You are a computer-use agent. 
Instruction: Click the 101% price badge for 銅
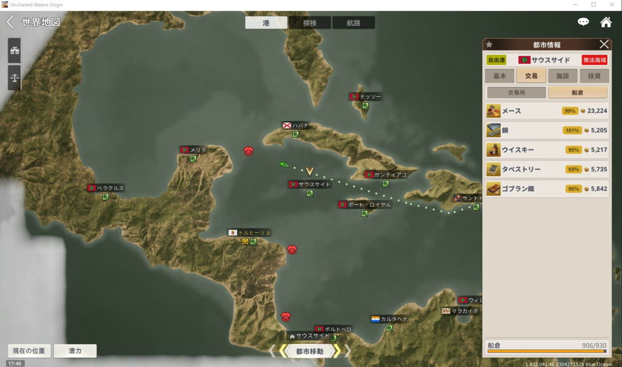tap(572, 130)
